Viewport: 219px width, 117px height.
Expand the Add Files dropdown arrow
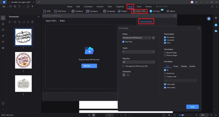point(95,66)
